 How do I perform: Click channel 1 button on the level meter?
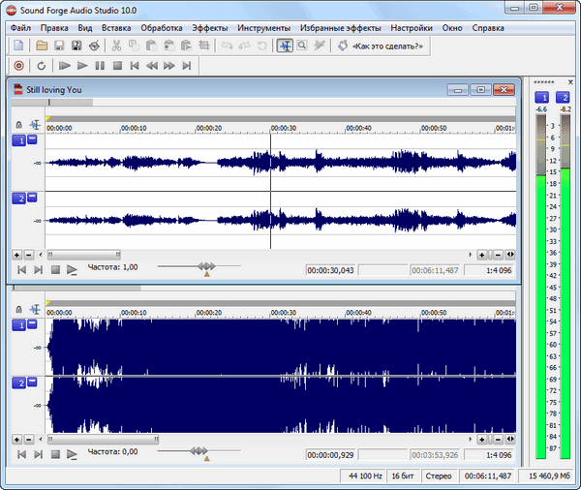click(x=542, y=98)
